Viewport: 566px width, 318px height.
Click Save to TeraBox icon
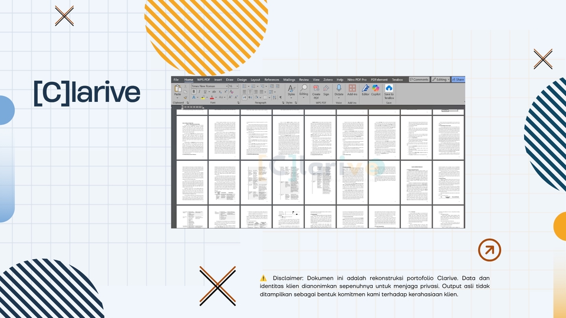pos(389,88)
